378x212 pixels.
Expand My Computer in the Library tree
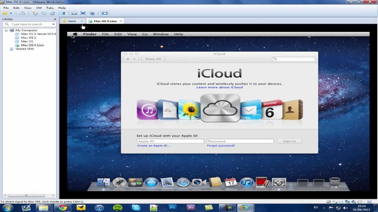[6, 30]
